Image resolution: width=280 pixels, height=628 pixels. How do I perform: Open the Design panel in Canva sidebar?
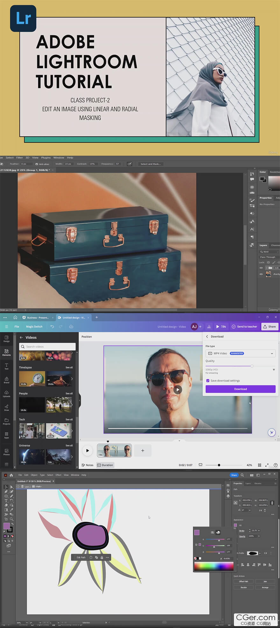(6, 338)
